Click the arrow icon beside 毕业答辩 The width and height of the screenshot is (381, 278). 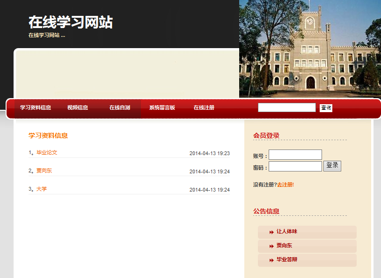pos(271,260)
